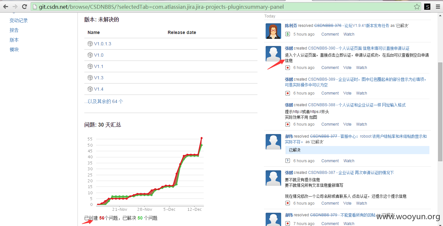Bookmark page with the star icon

coord(417,6)
